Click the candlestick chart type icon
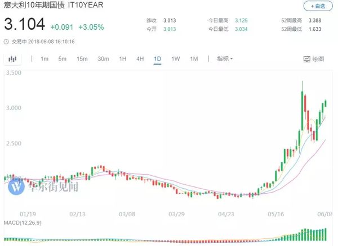This screenshot has height=246, width=338. (12, 59)
